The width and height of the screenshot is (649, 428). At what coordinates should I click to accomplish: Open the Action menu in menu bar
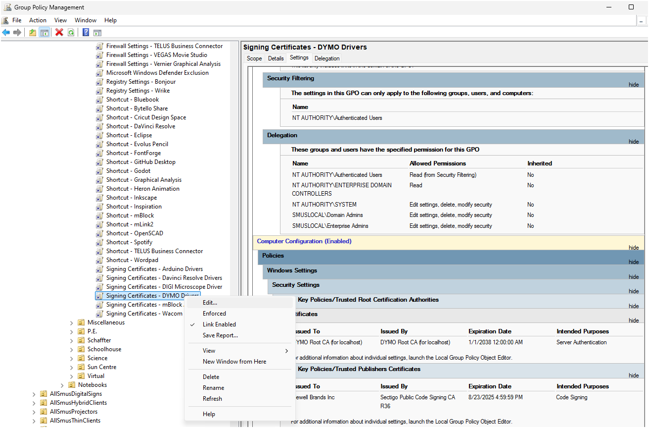[38, 20]
